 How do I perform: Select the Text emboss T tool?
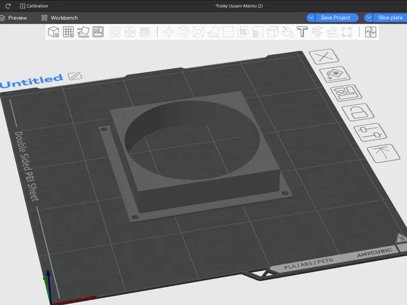pyautogui.click(x=302, y=32)
